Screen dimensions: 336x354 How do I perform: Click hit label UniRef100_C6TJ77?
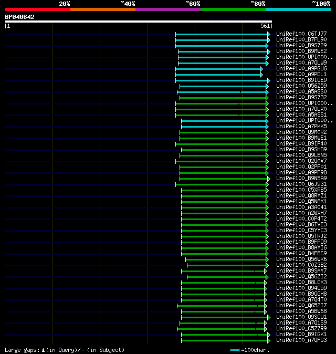click(301, 34)
